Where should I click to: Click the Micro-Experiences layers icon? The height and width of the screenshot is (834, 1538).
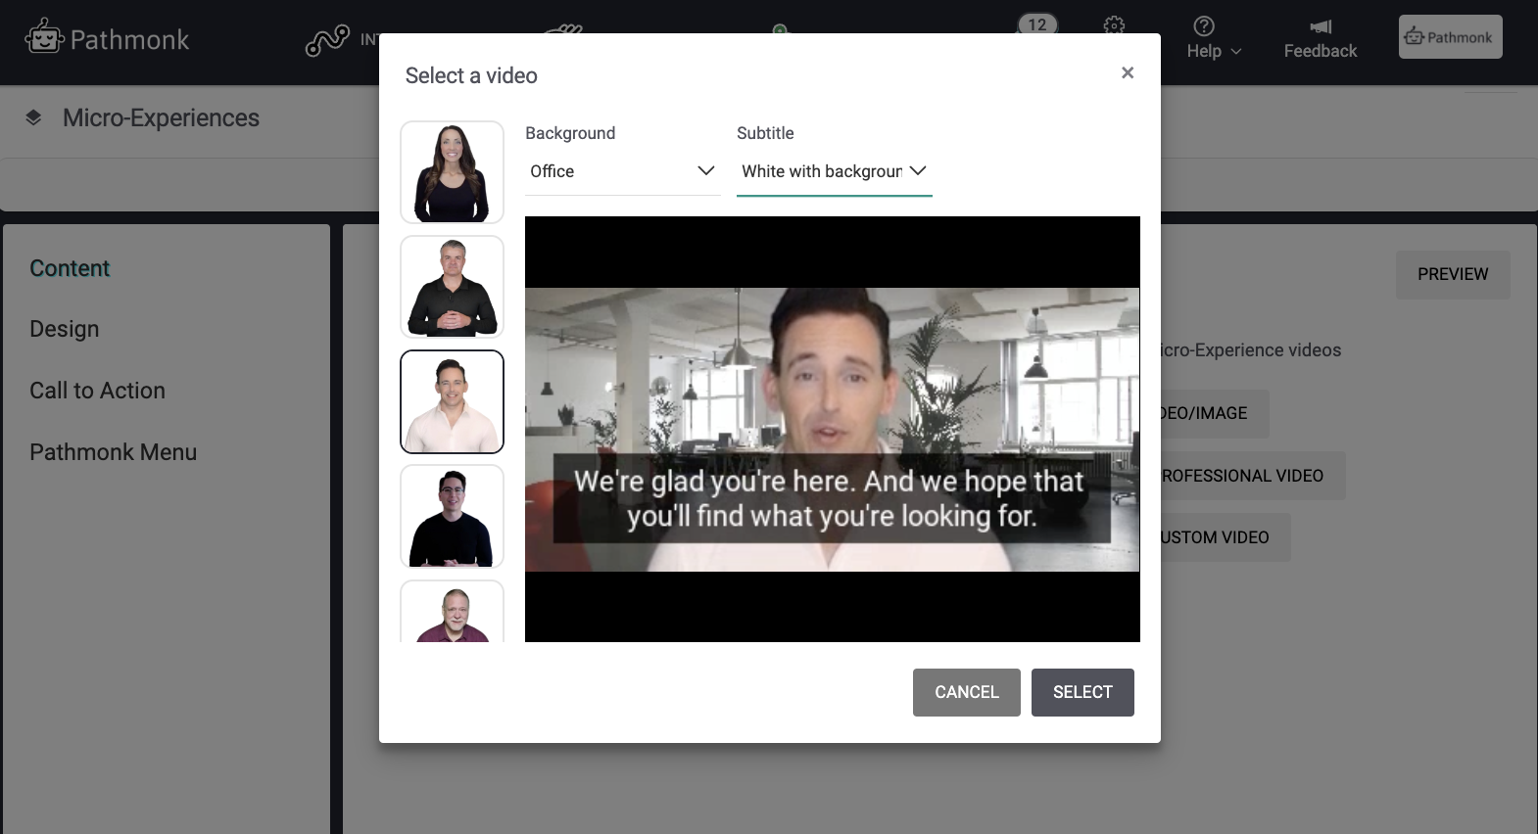pyautogui.click(x=34, y=117)
